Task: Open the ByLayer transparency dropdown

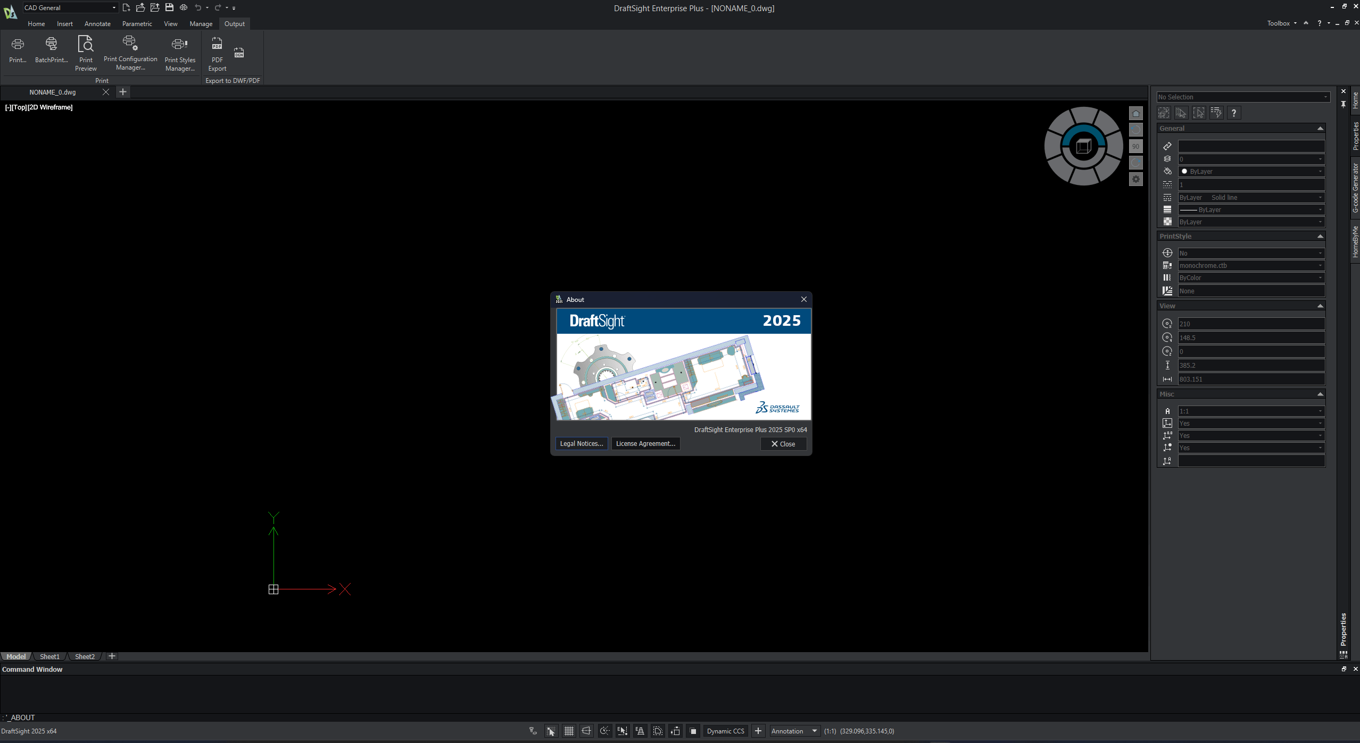Action: pos(1251,222)
